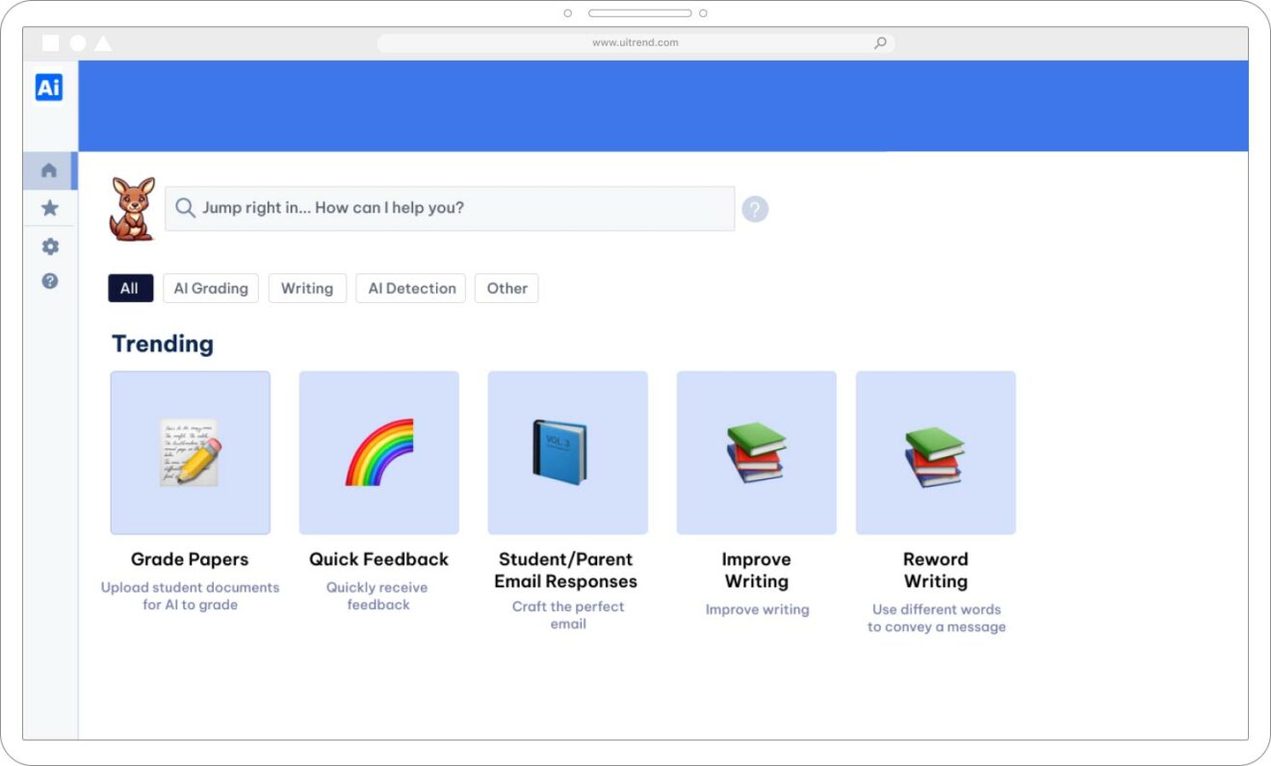Open the Reword Writing tool

(935, 452)
